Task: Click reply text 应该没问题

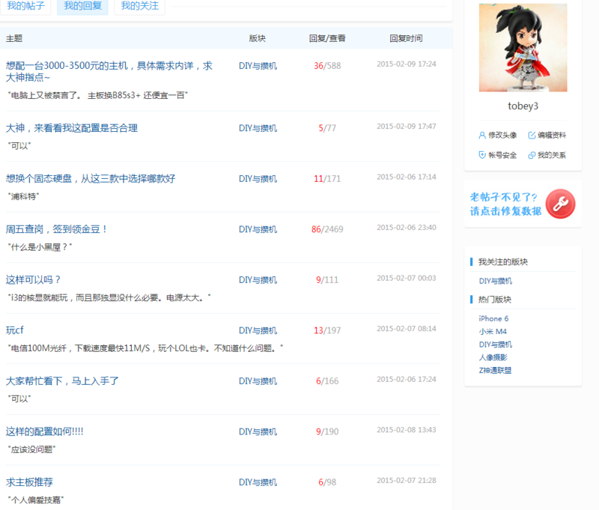Action: tap(31, 449)
